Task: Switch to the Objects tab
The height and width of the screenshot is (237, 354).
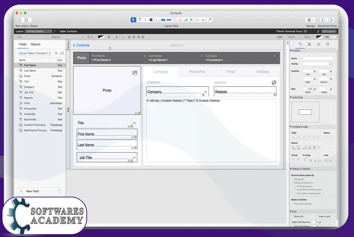Action: [x=35, y=44]
